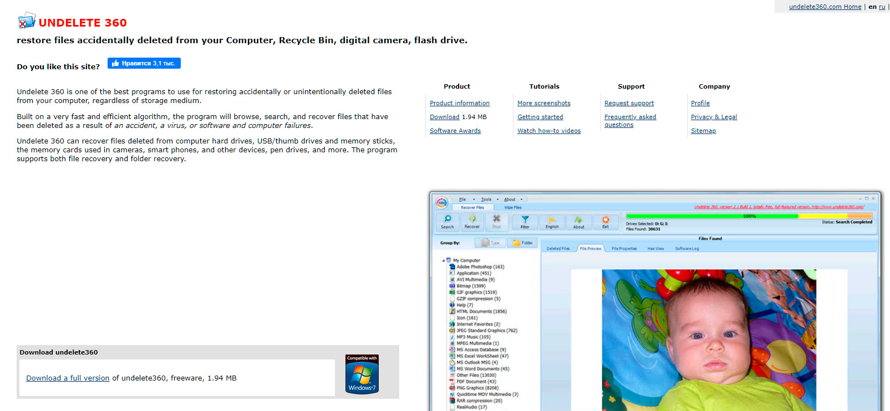
Task: Click the round application orb icon
Action: (441, 203)
